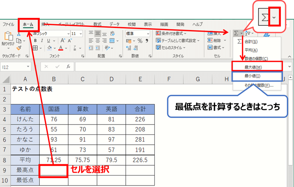
Task: Click the Select All corner triangle
Action: pos(6,79)
